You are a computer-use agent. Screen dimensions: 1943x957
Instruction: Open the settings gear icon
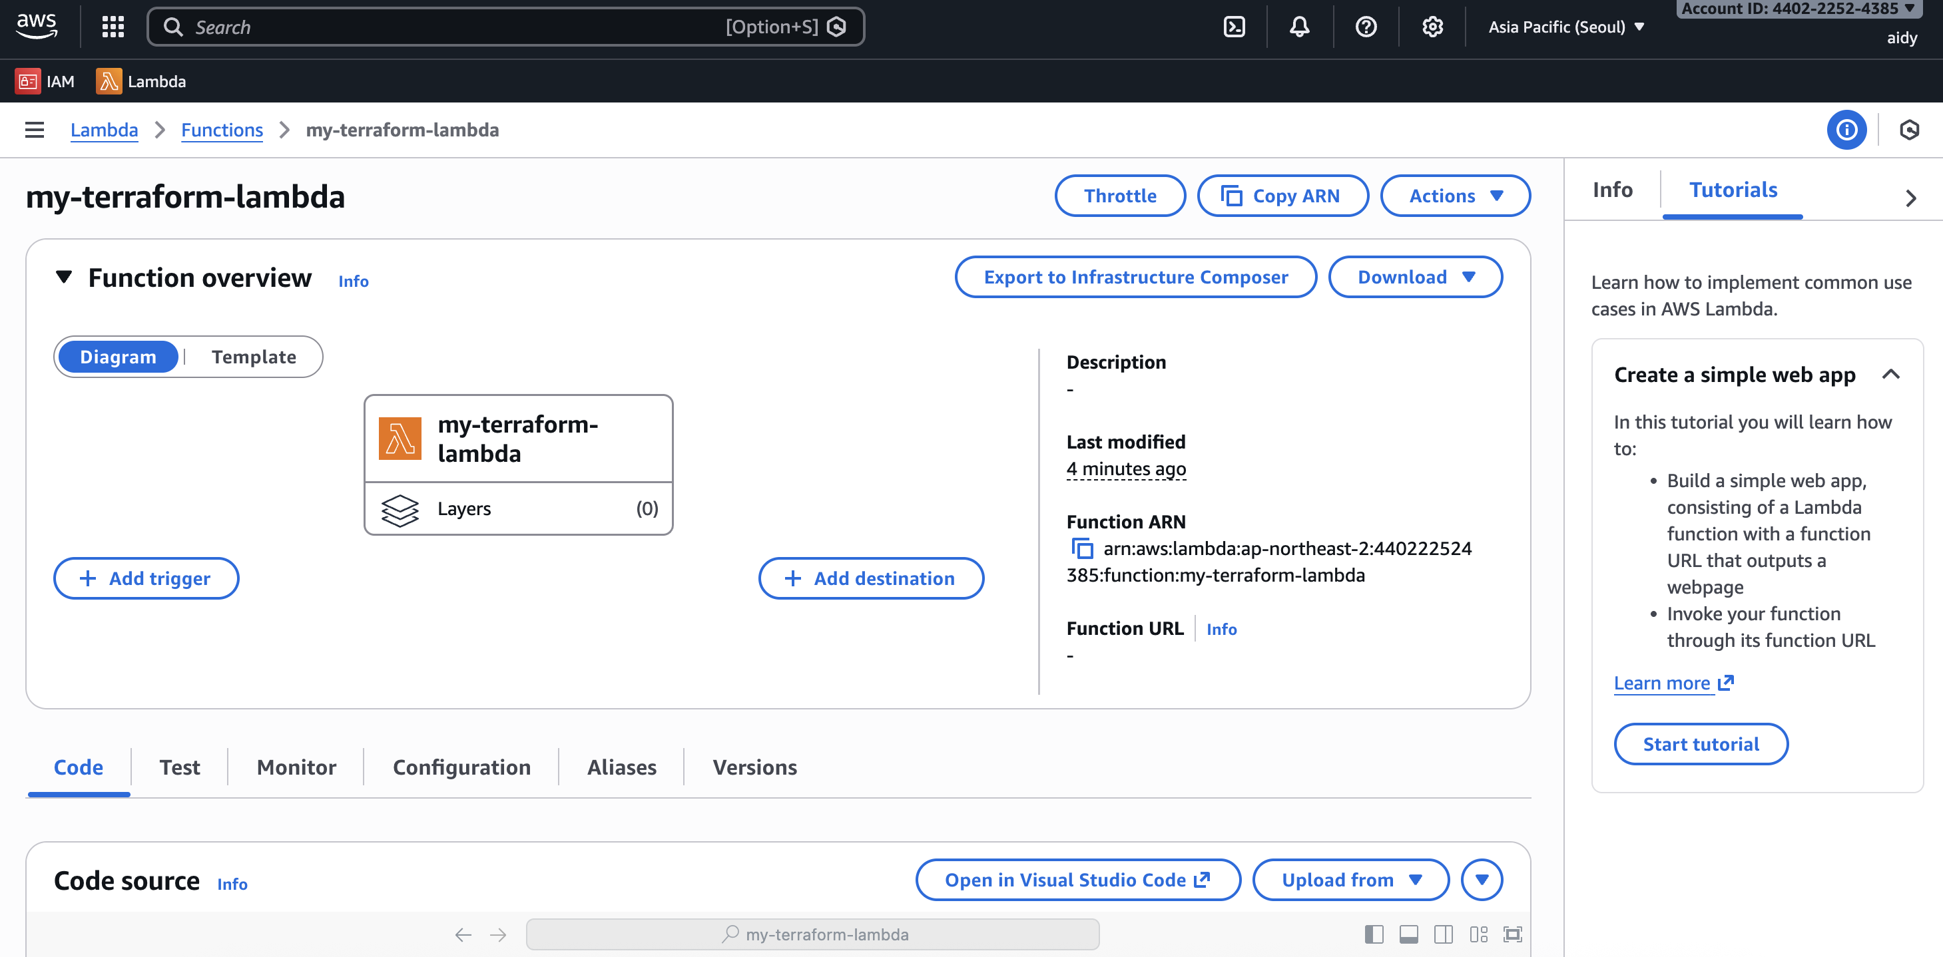tap(1432, 27)
